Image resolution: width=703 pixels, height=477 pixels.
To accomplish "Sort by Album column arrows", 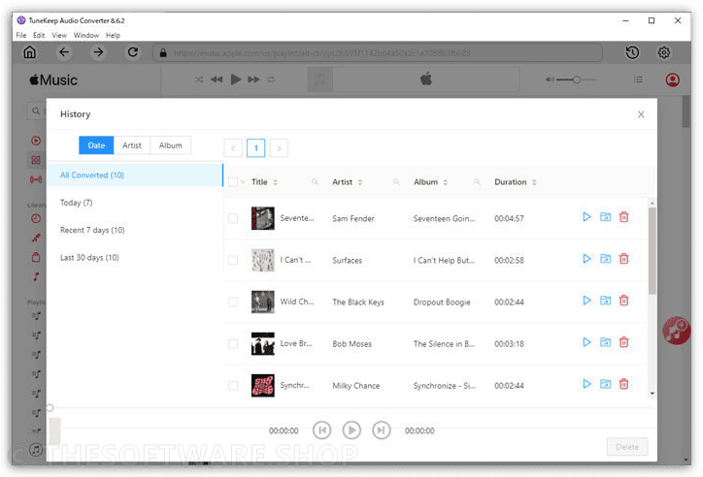I will point(446,182).
